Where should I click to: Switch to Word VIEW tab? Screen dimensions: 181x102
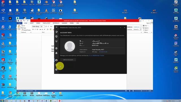pyautogui.click(x=78, y=23)
